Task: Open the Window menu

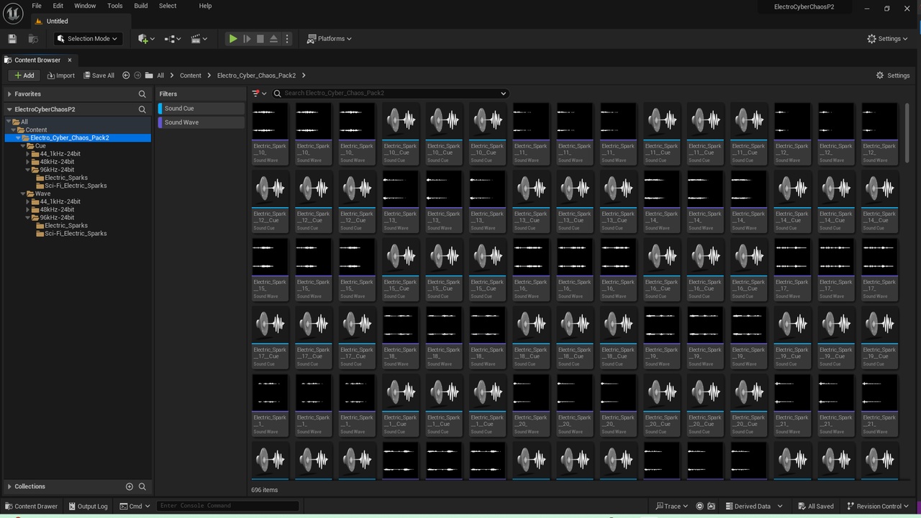Action: tap(85, 6)
